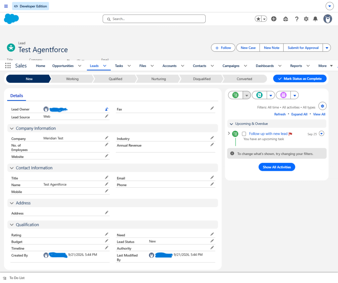Edit Rating field pencil icon
The width and height of the screenshot is (338, 283).
(107, 234)
